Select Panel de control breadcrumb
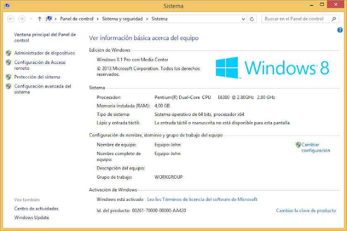This screenshot has width=347, height=231. (x=76, y=19)
